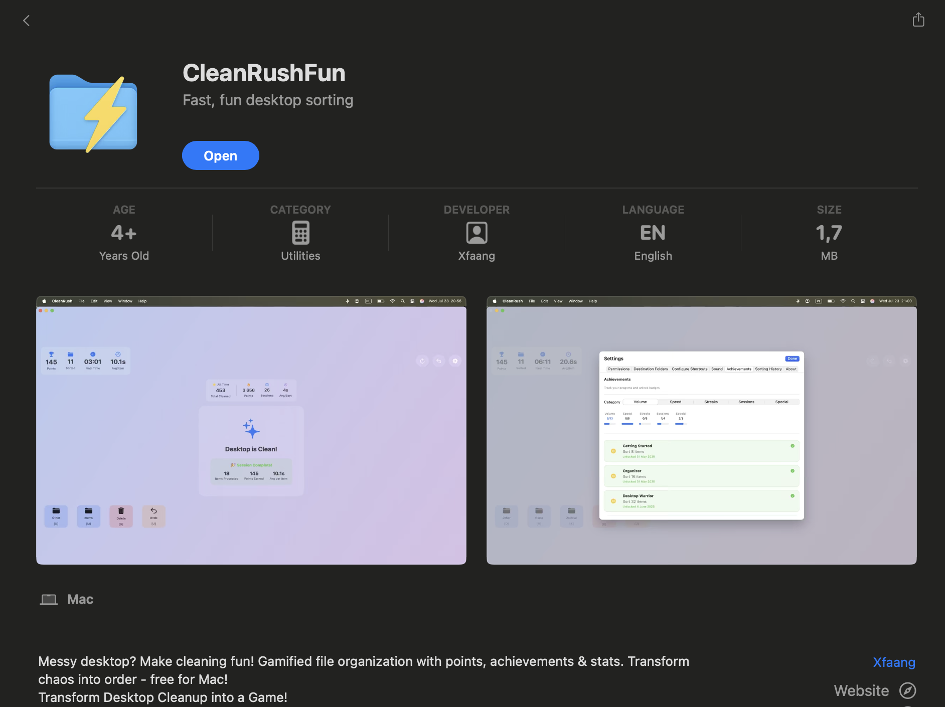
Task: Select the 1,7 size value
Action: tap(829, 233)
